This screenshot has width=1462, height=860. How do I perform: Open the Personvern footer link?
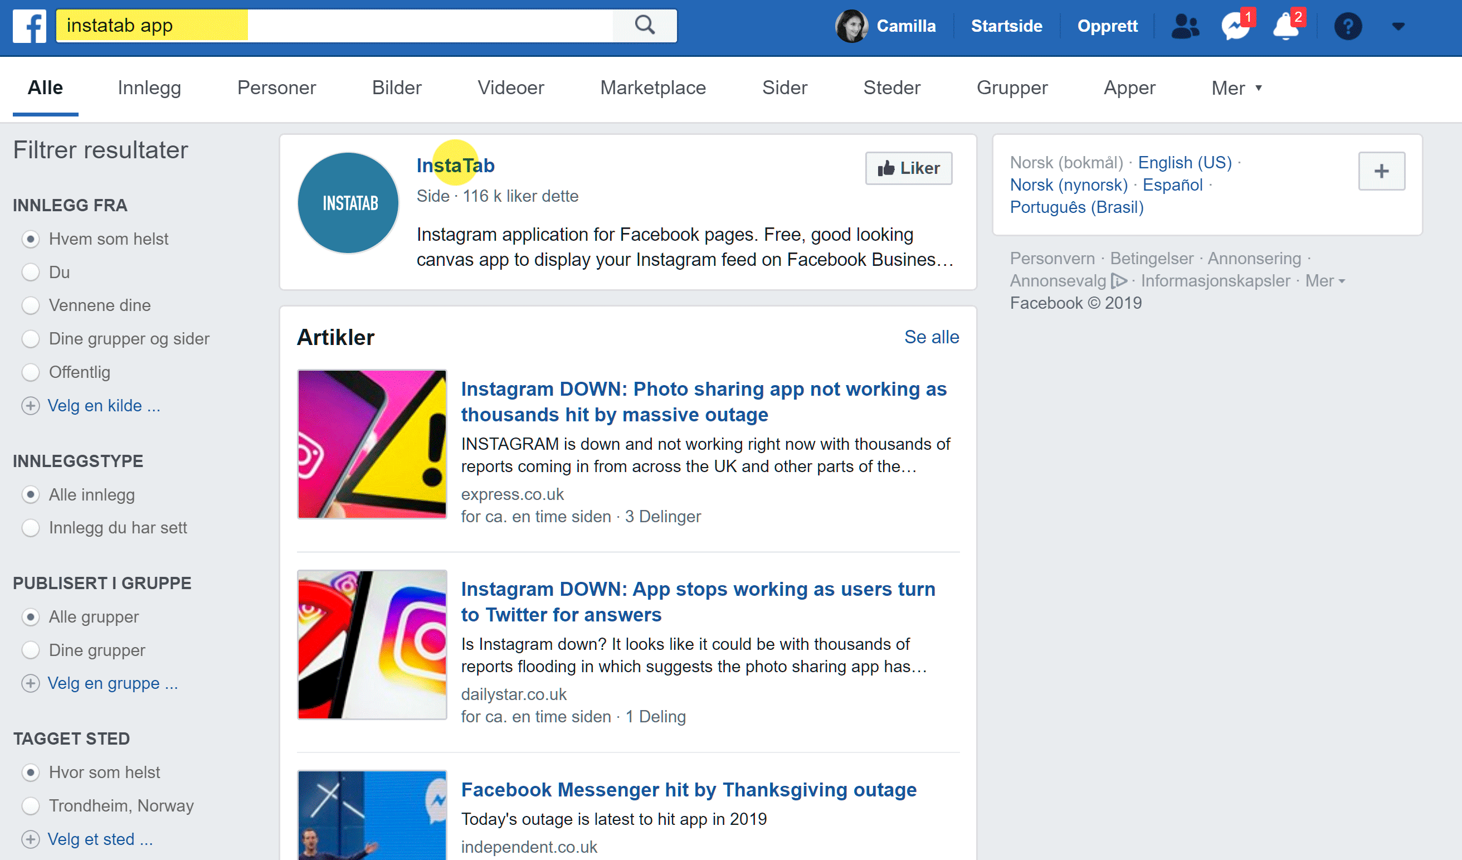[1052, 258]
